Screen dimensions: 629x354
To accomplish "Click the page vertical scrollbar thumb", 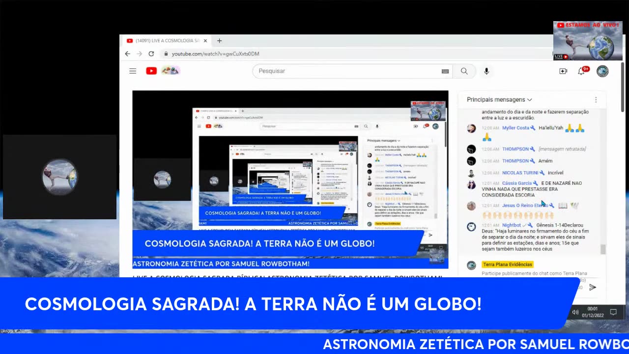I will pyautogui.click(x=623, y=87).
